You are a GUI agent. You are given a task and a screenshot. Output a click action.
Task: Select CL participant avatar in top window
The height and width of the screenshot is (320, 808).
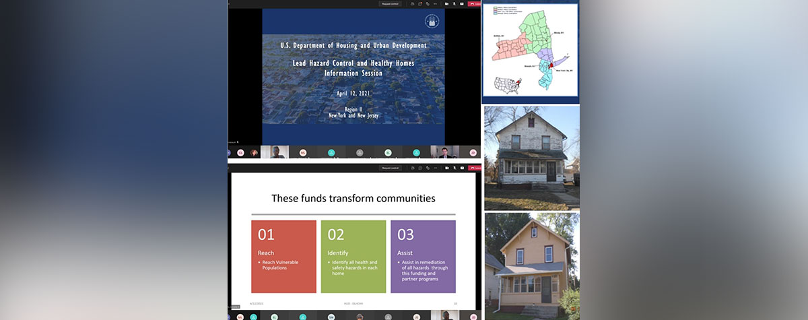point(240,153)
